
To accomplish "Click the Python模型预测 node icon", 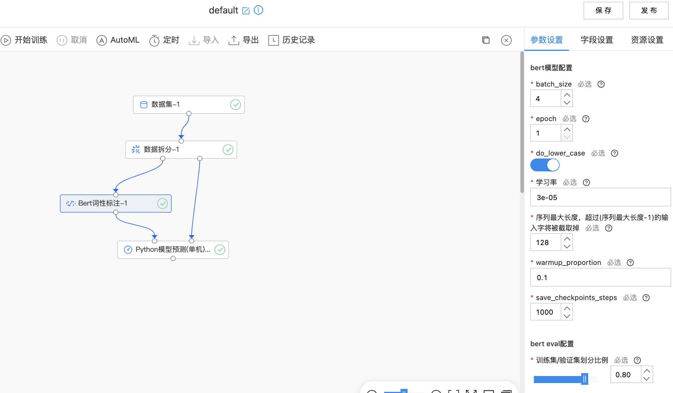I will tap(128, 249).
